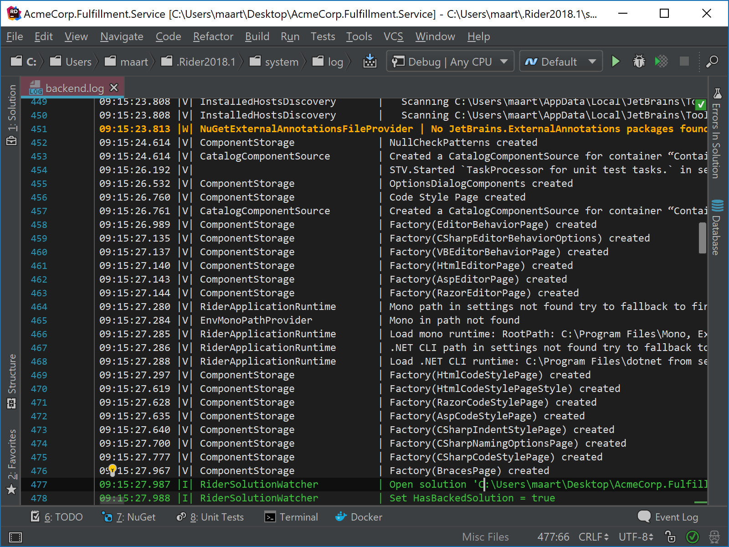Open the View menu
The width and height of the screenshot is (729, 547).
coord(76,36)
